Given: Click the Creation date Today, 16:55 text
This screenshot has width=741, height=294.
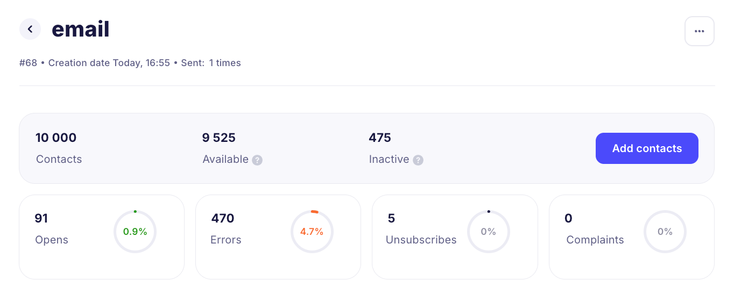Looking at the screenshot, I should coord(109,63).
